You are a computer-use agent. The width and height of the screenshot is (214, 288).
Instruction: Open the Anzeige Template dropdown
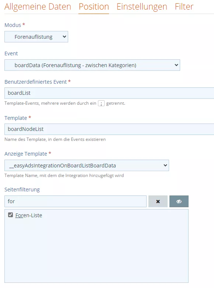[x=87, y=165]
